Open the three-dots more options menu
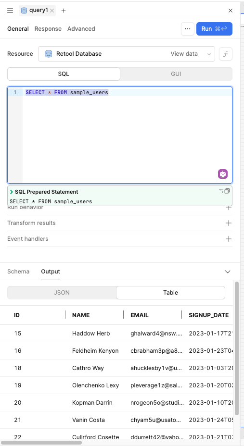This screenshot has width=244, height=446. (188, 29)
